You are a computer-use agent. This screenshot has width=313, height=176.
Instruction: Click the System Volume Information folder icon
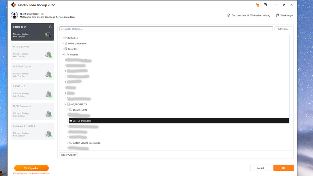click(x=71, y=143)
